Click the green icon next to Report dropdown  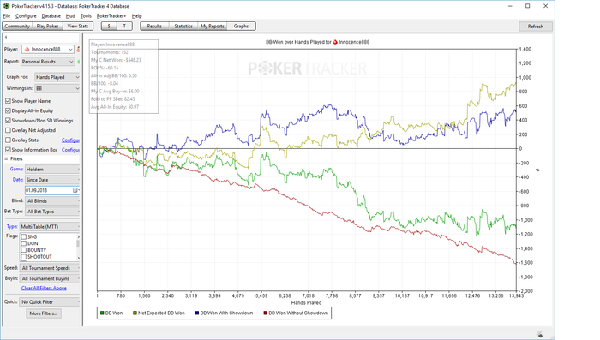point(78,62)
